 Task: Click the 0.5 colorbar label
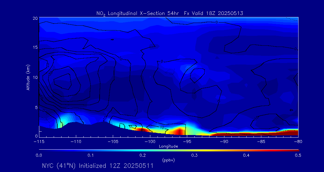click(298, 155)
